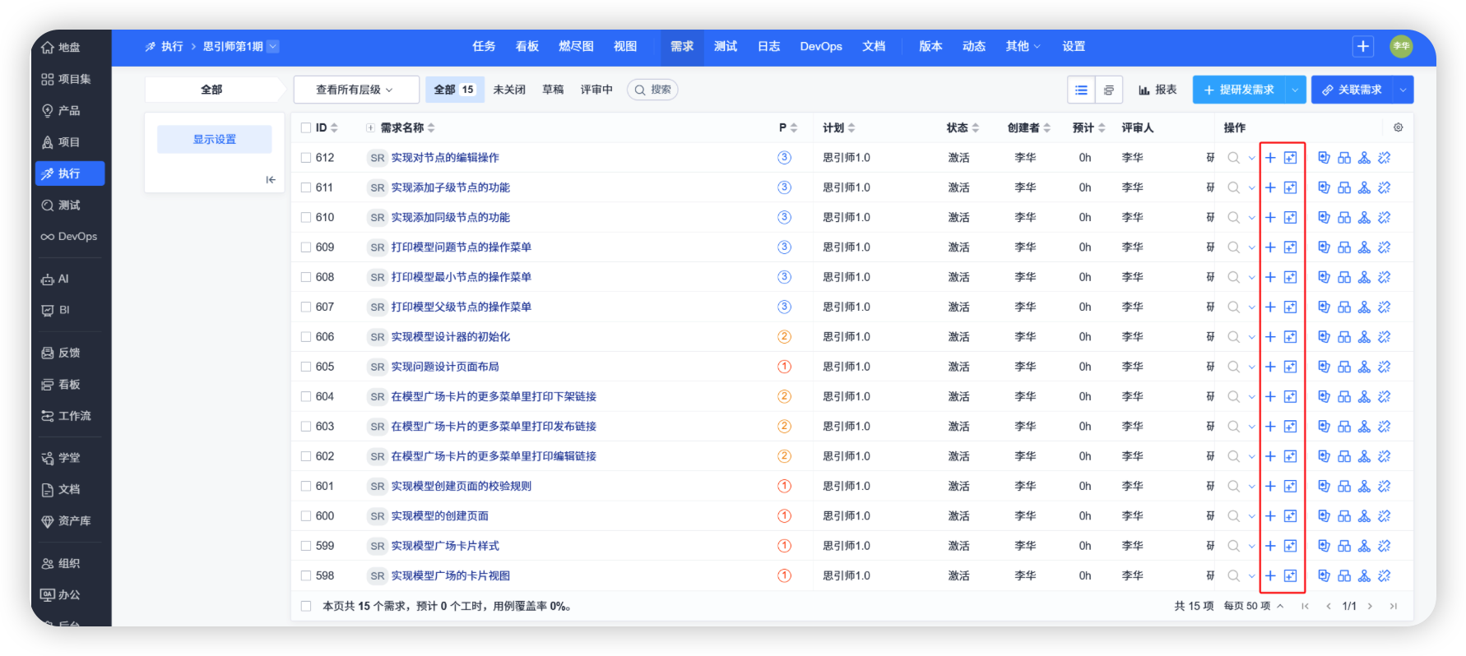Click the unlink icon in row 606
The height and width of the screenshot is (656, 1466).
1385,337
